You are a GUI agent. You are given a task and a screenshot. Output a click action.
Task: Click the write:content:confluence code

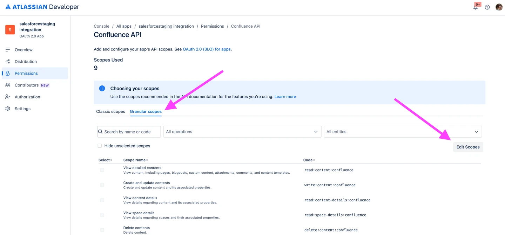330,185
